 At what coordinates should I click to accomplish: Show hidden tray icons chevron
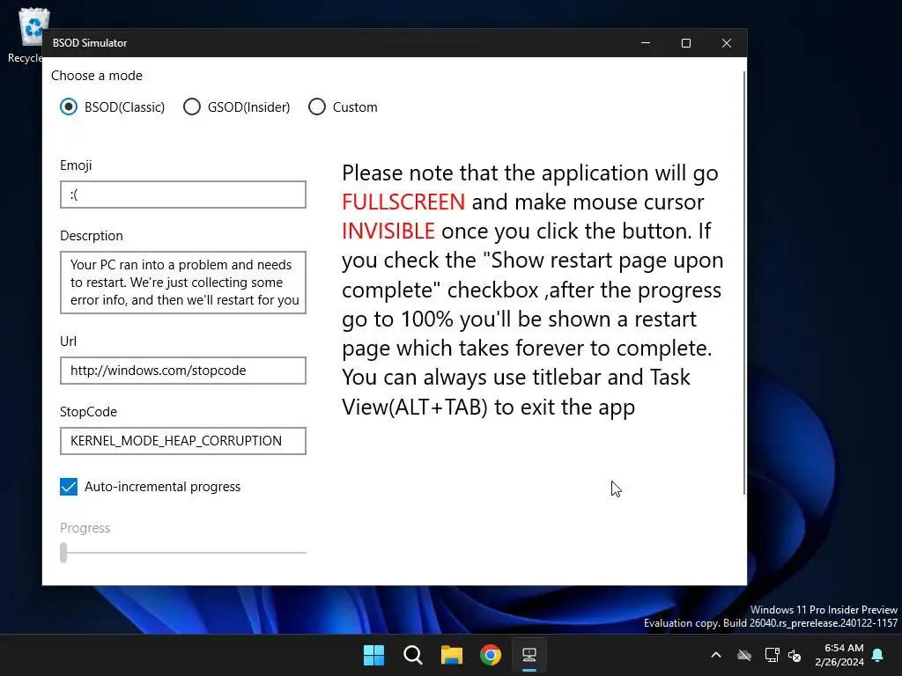click(x=716, y=655)
